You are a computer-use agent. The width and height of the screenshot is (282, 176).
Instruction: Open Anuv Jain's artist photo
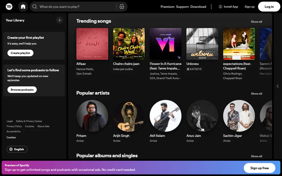pos(202,116)
